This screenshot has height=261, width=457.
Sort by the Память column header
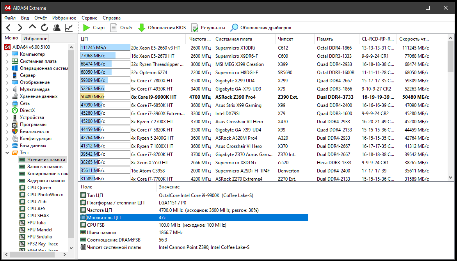[336, 39]
